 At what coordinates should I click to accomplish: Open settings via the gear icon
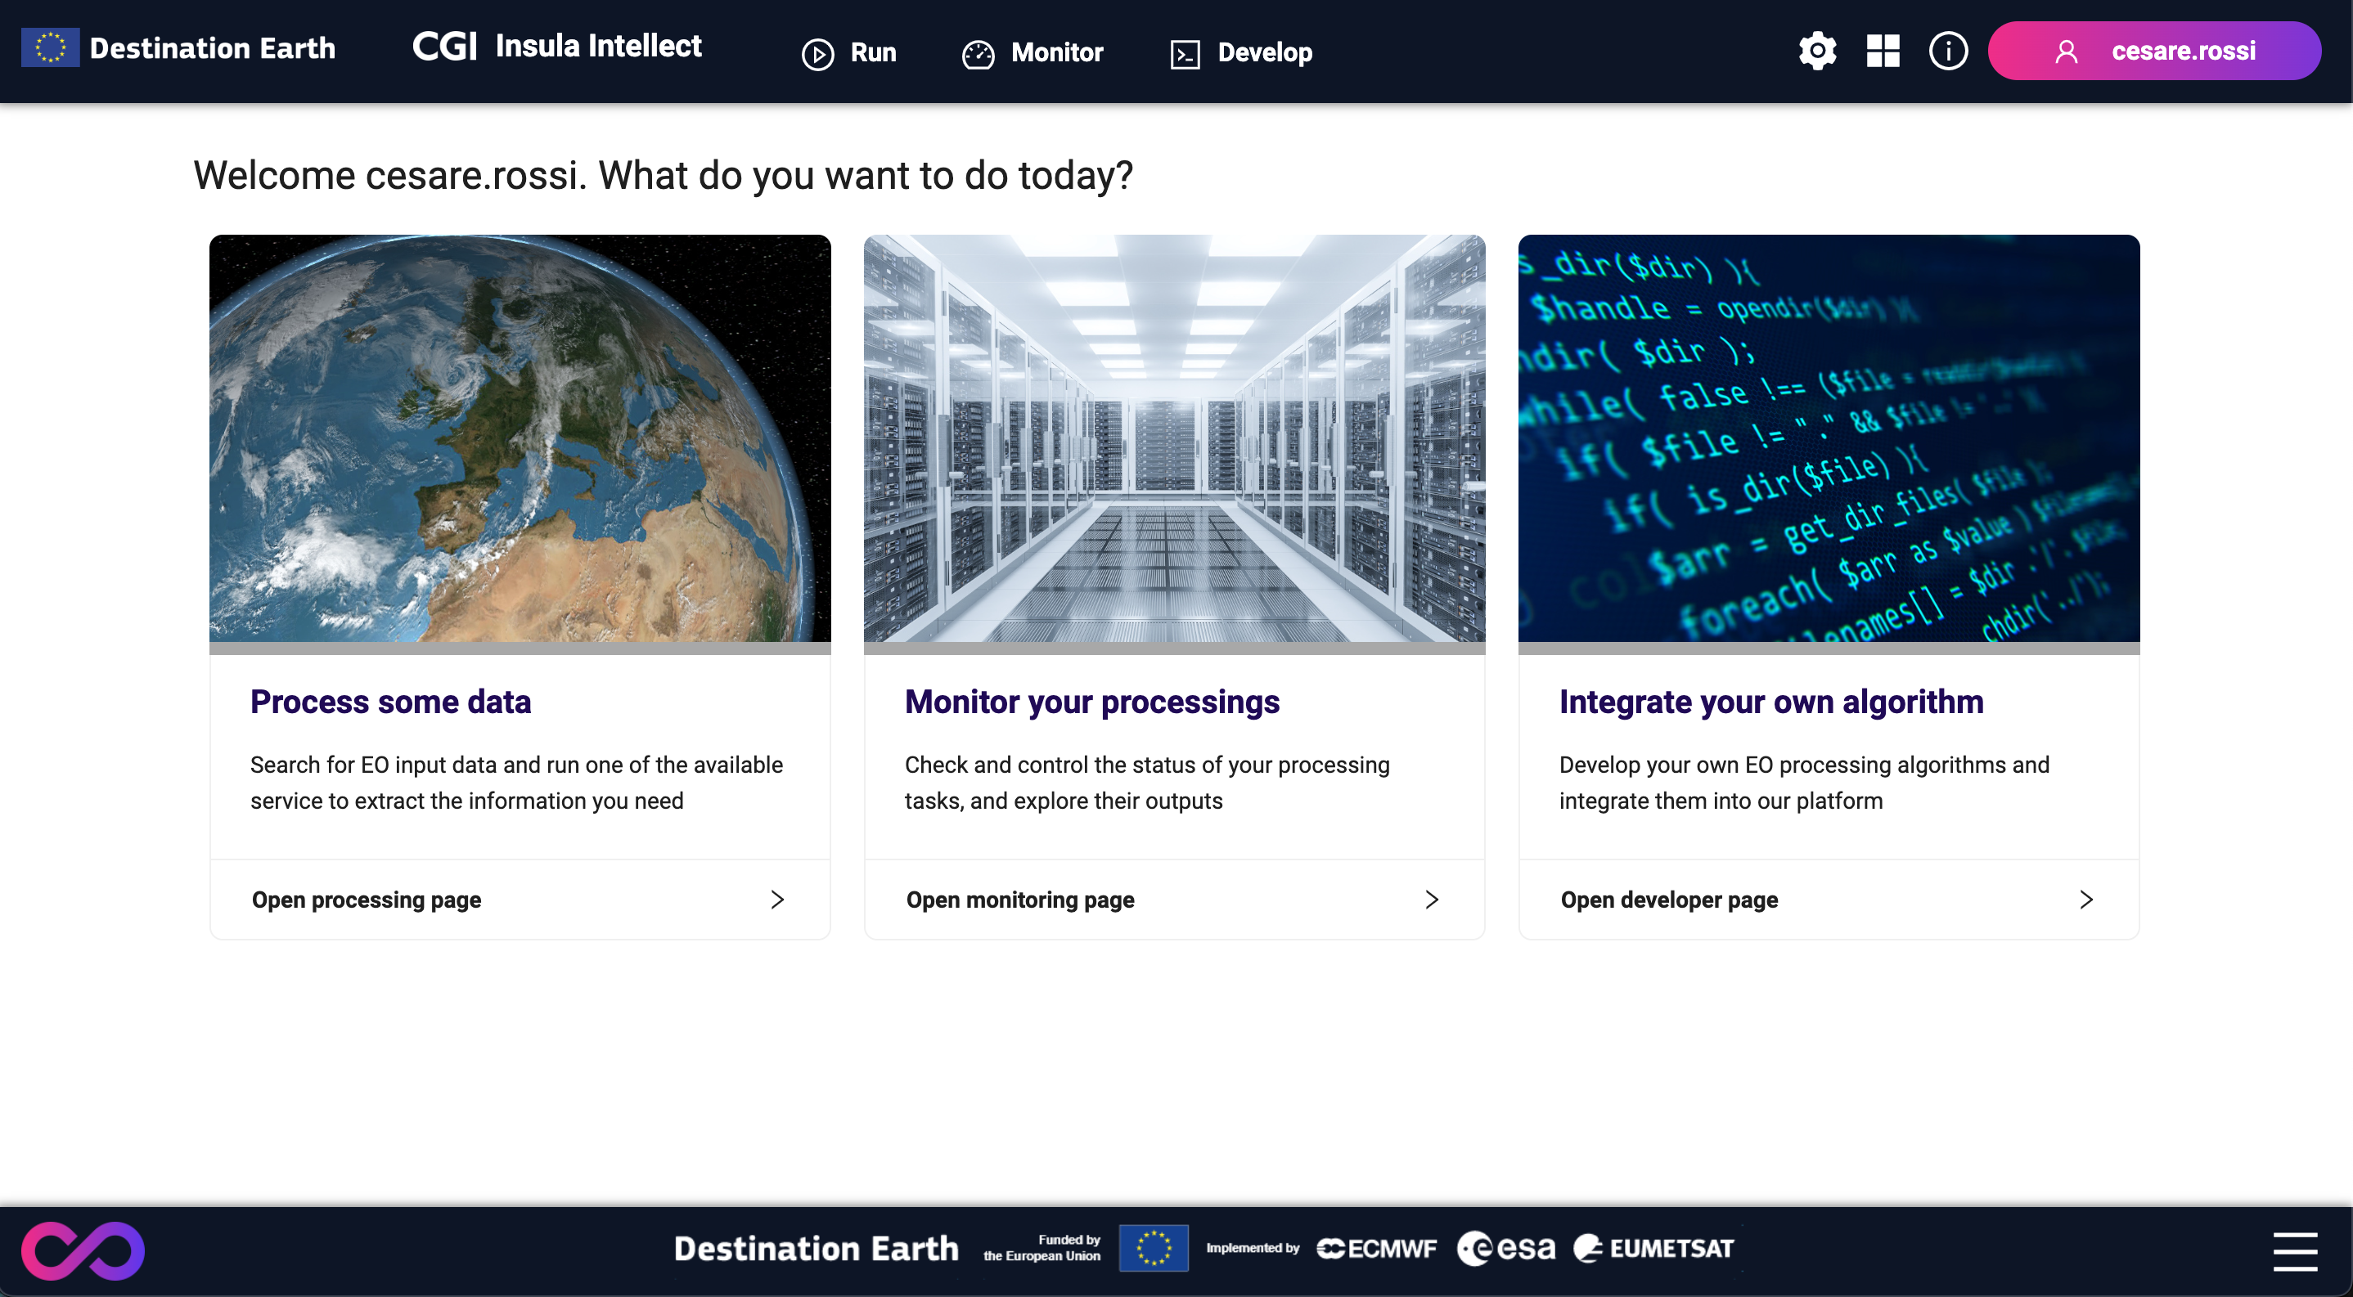click(x=1817, y=52)
